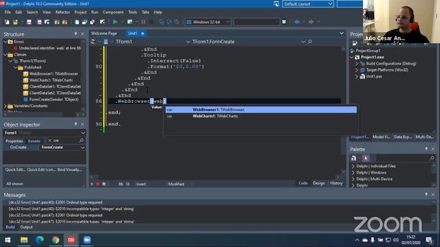The height and width of the screenshot is (247, 440).
Task: Open the Windows 32-bit platform dropdown
Action: [x=228, y=22]
